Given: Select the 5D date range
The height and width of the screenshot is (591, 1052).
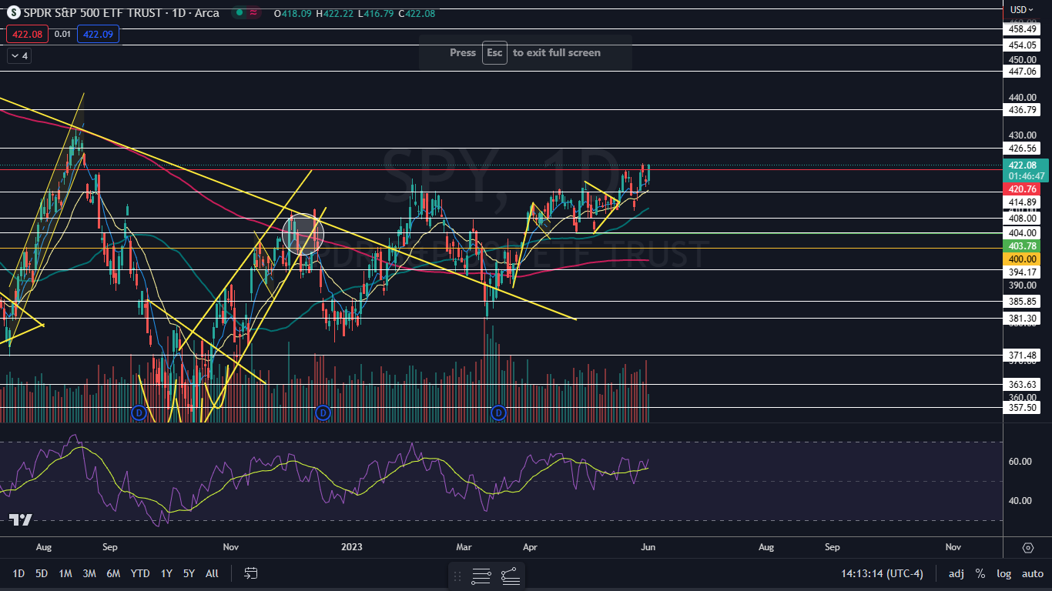Looking at the screenshot, I should (42, 573).
